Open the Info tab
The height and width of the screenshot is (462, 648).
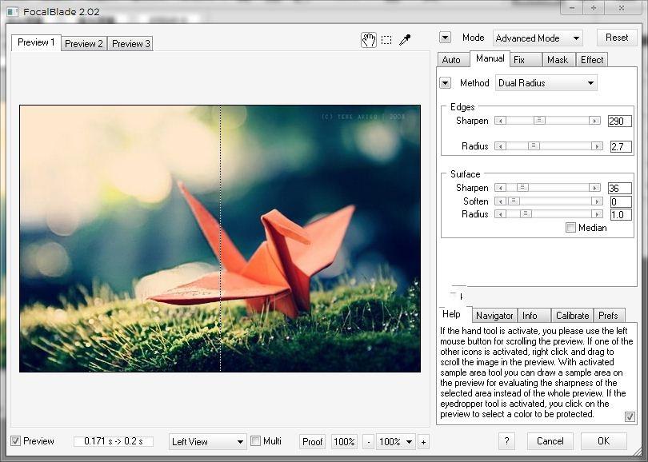[534, 316]
